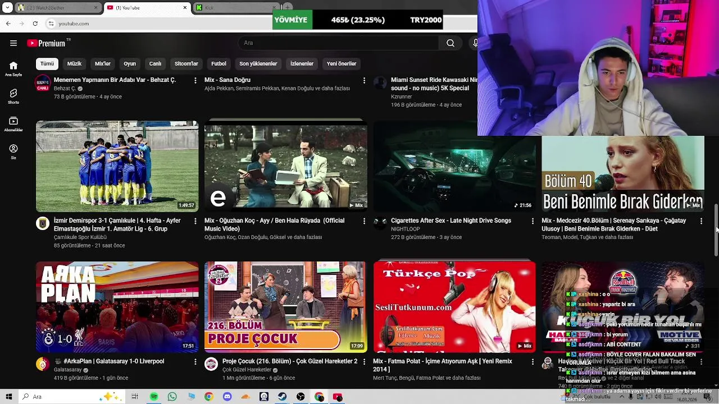Go to the YouTube Premium logo home
This screenshot has height=404, width=719.
[x=46, y=43]
